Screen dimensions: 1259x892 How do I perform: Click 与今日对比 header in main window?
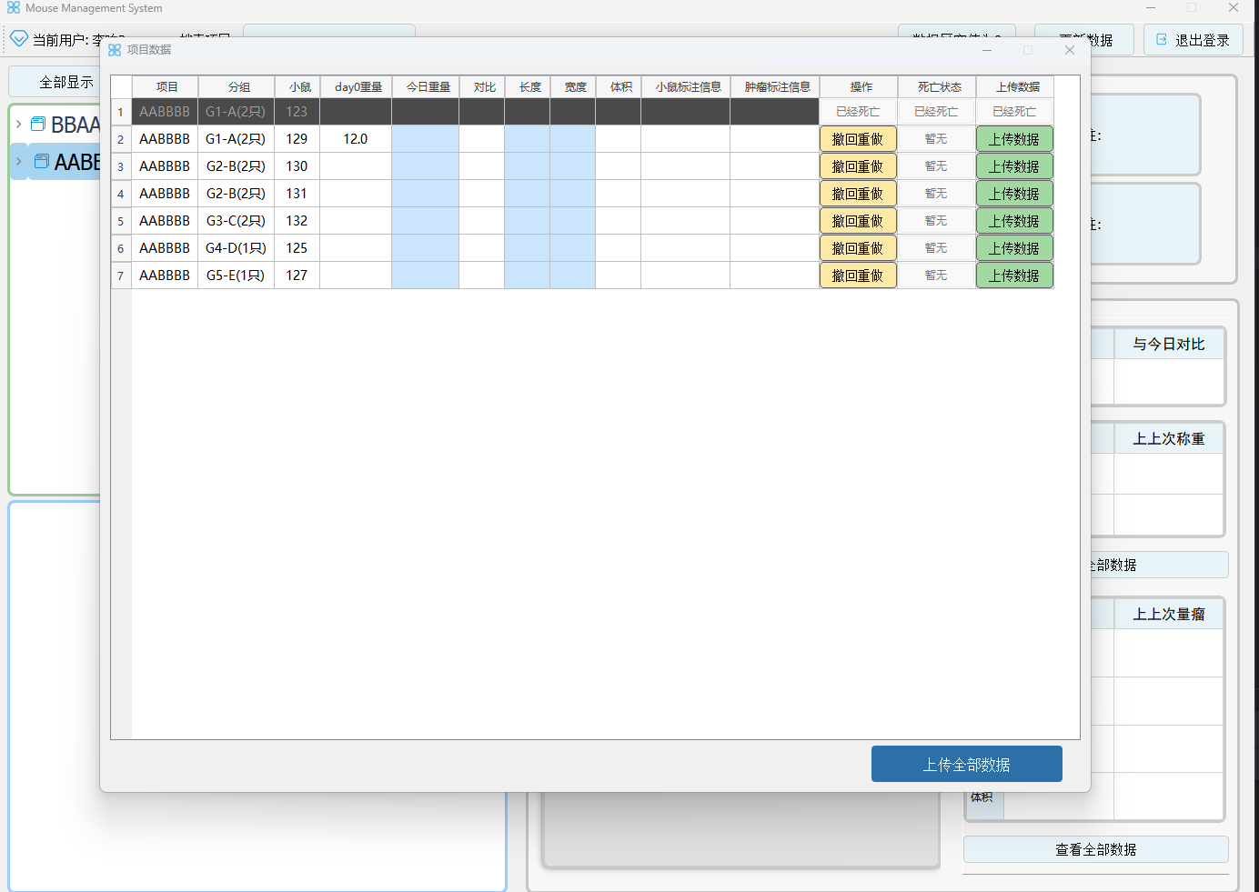tap(1169, 344)
